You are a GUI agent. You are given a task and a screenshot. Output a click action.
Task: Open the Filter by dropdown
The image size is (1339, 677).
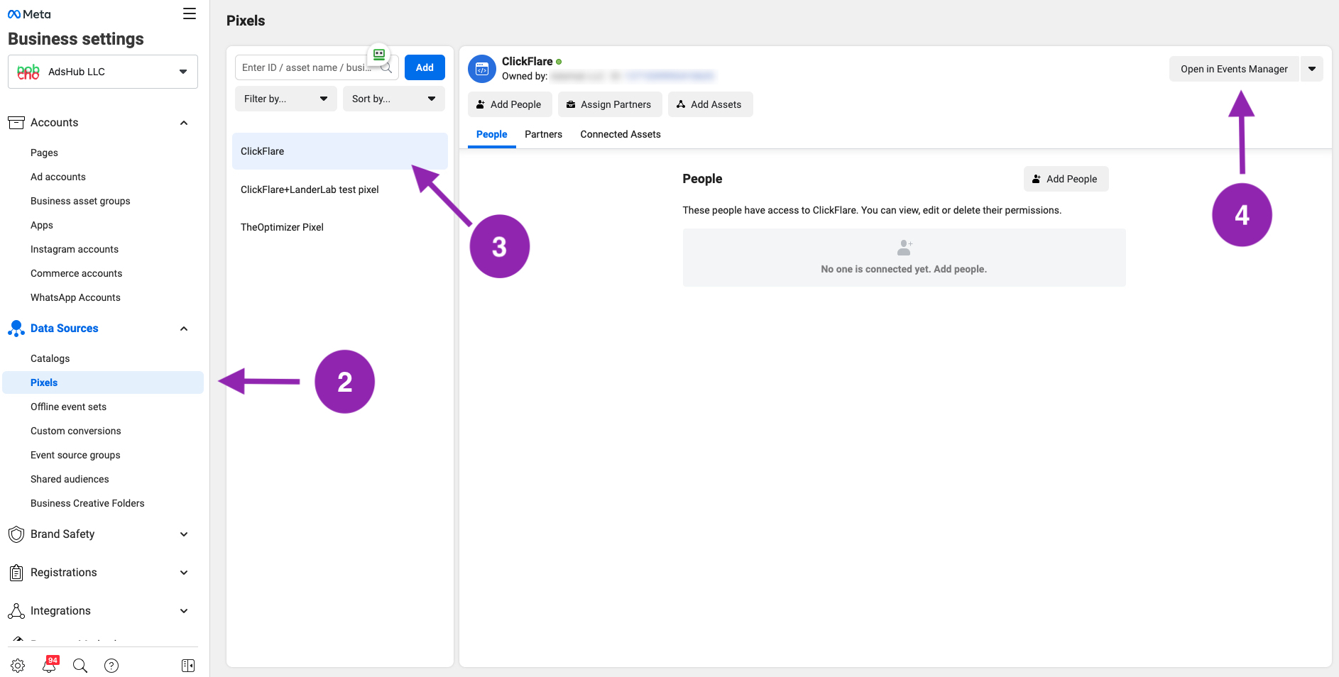click(286, 99)
